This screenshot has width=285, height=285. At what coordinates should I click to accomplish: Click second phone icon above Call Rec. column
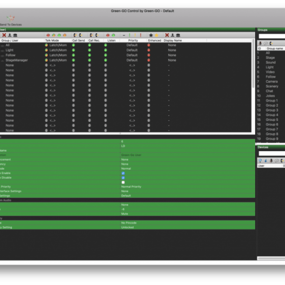coord(97,35)
